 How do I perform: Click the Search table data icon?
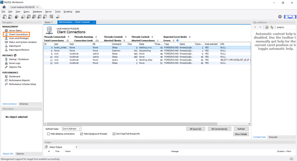51,17
